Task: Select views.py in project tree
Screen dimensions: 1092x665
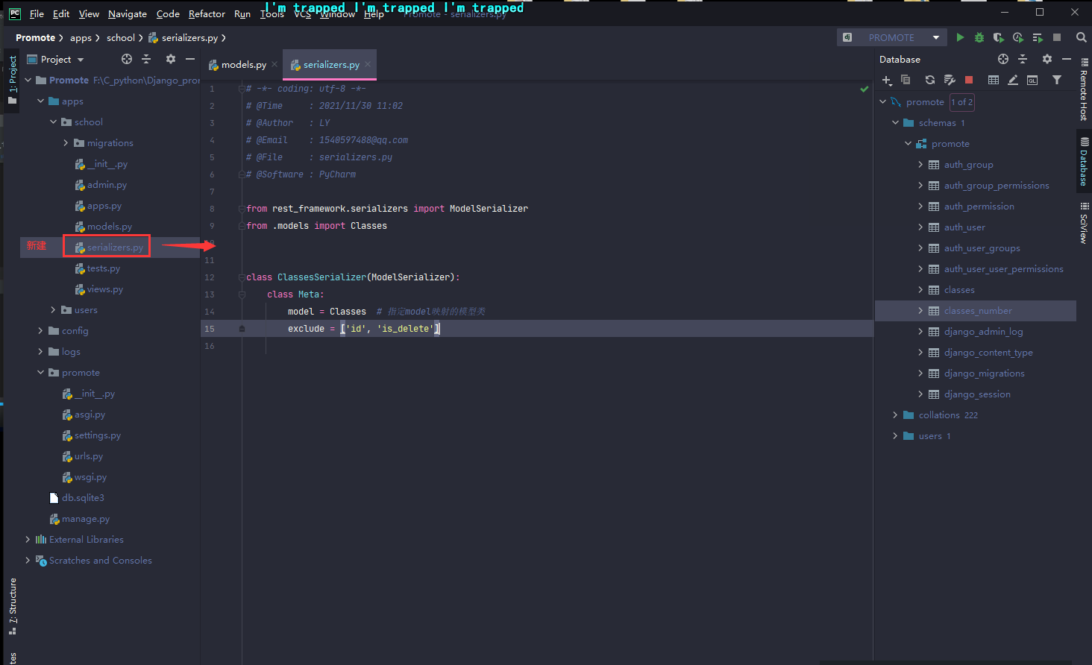Action: [x=105, y=289]
